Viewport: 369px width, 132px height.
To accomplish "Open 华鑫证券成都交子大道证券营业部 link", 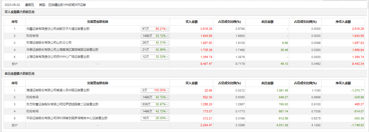I will [58, 29].
